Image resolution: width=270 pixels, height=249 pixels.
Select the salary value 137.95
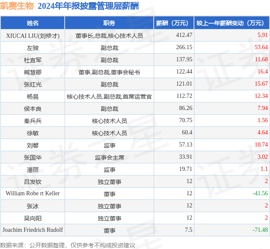[x=184, y=59]
